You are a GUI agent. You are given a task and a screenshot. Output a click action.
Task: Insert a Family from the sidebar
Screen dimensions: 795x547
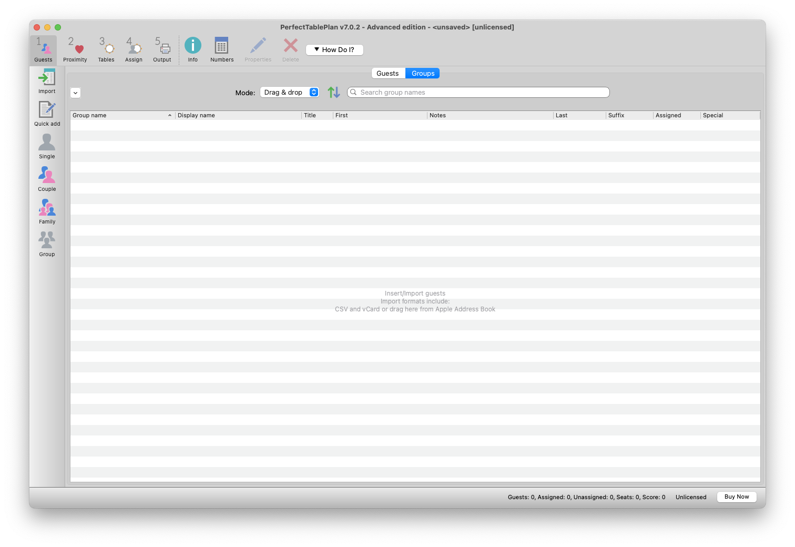(x=47, y=211)
